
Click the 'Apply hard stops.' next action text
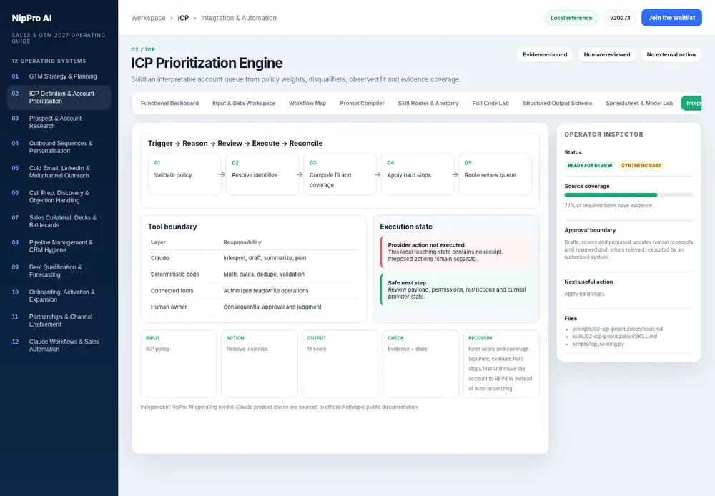tap(585, 294)
